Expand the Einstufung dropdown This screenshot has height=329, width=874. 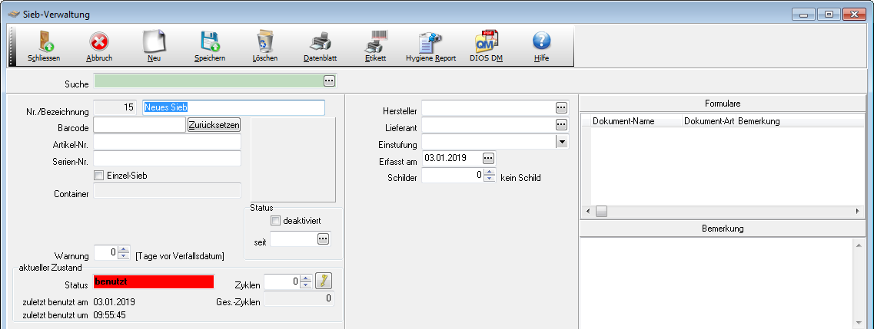pyautogui.click(x=563, y=143)
